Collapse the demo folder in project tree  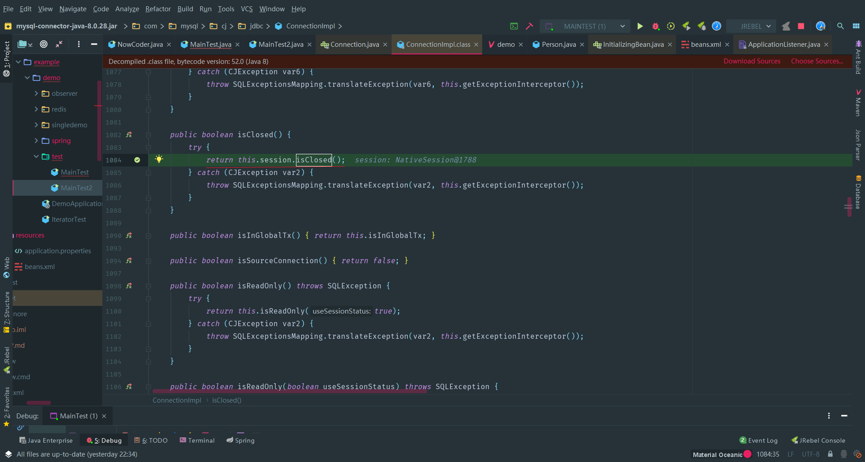28,78
